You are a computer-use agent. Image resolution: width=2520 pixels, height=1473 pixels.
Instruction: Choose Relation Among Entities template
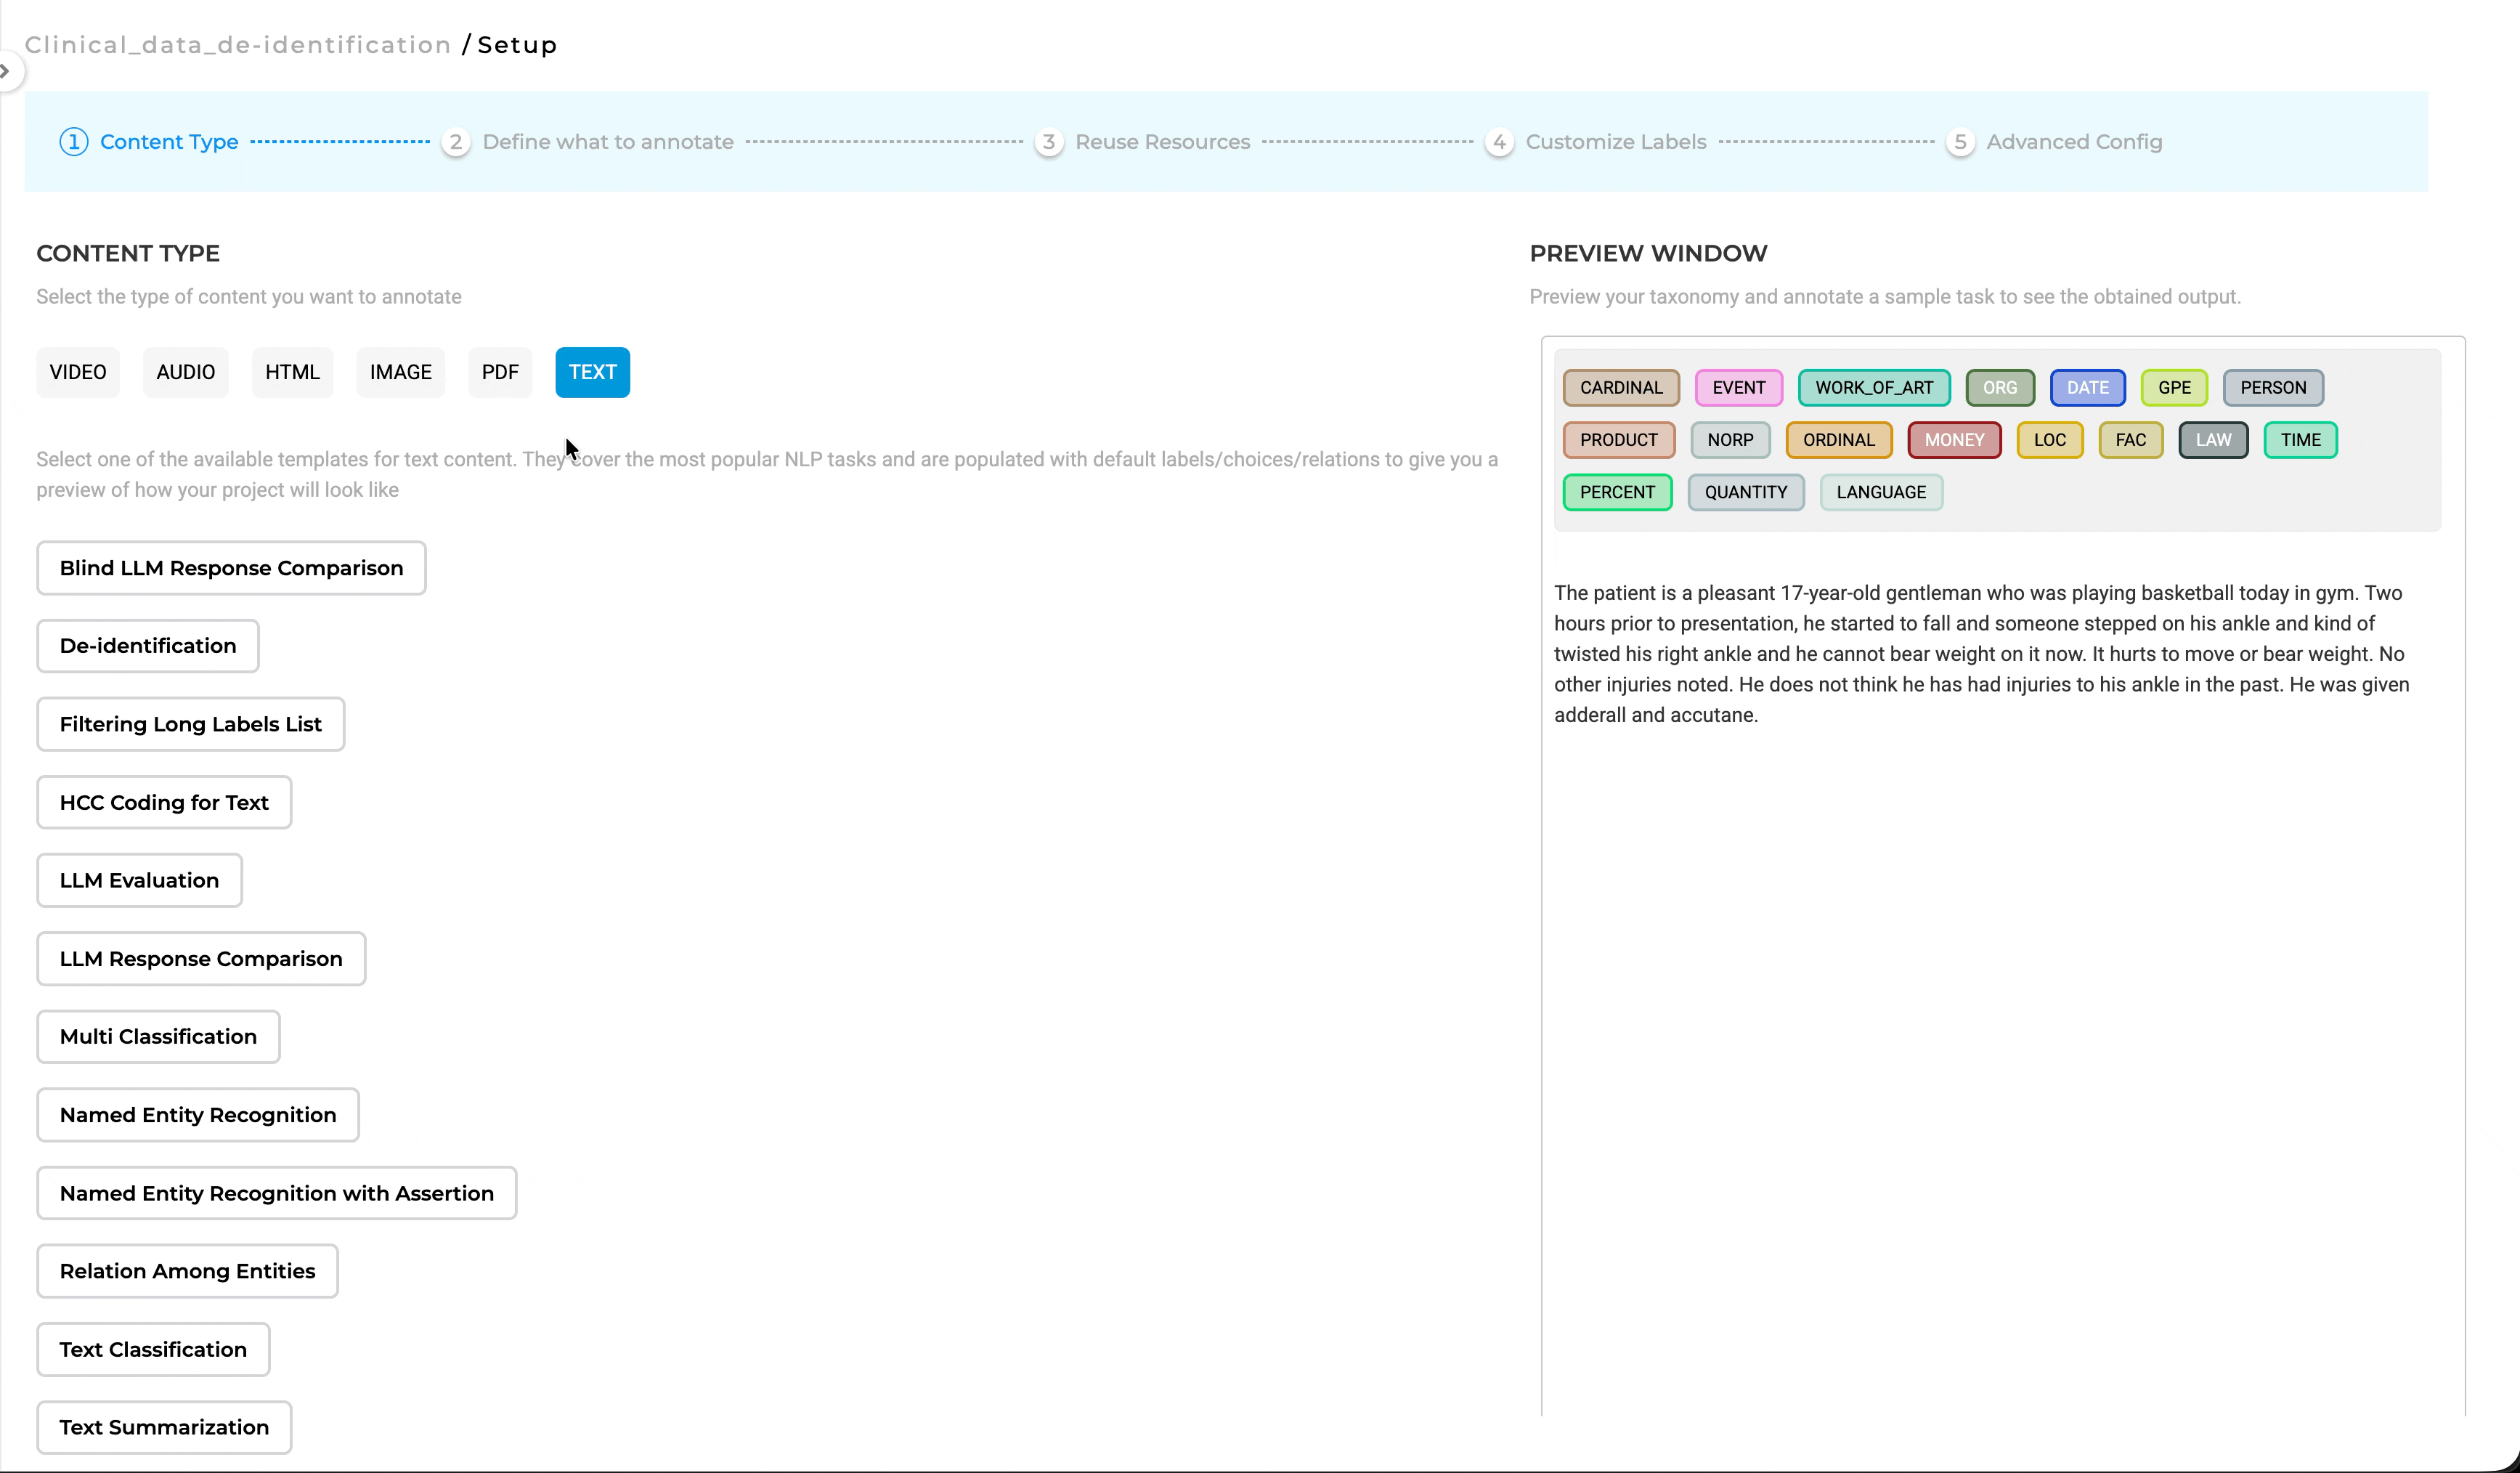click(x=187, y=1271)
